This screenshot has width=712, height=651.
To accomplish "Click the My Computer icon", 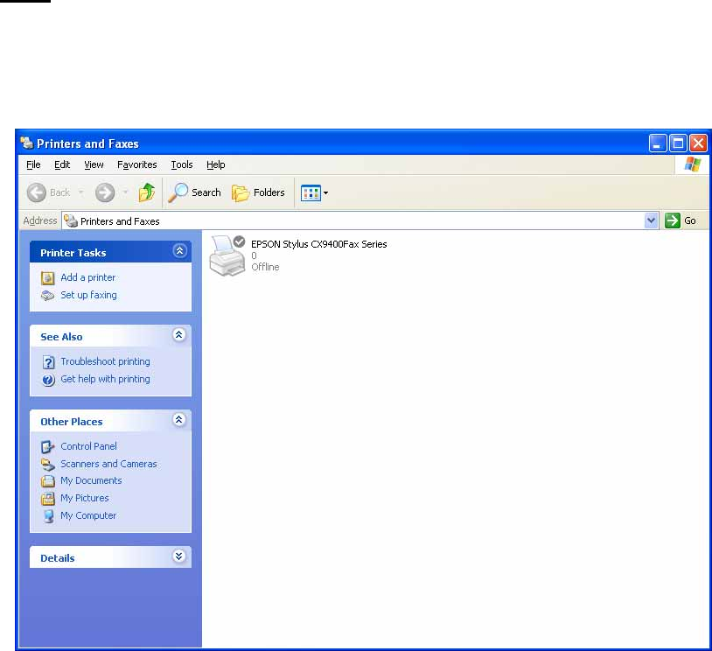I will [x=48, y=516].
